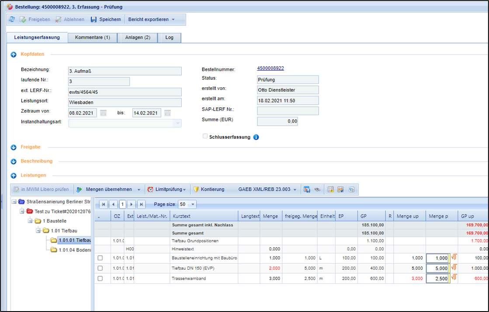Open order link 4500008922

271,69
